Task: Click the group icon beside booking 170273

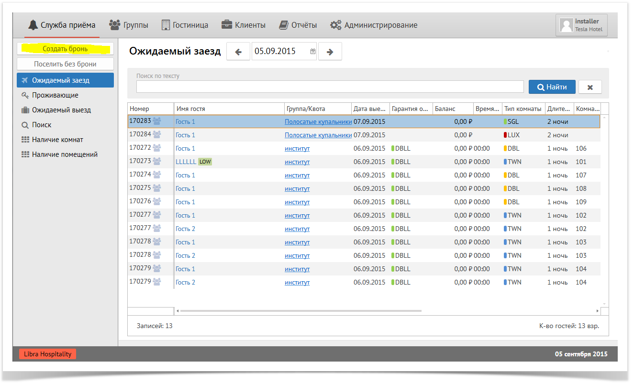Action: point(156,162)
